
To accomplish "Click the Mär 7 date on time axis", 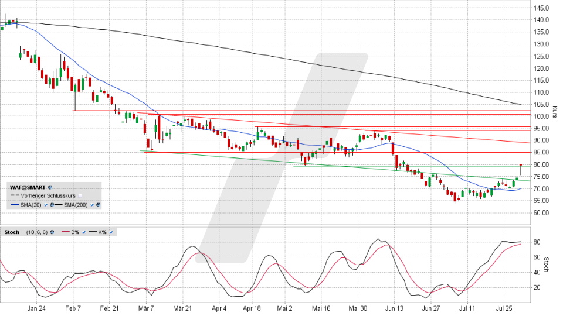I will [x=145, y=307].
